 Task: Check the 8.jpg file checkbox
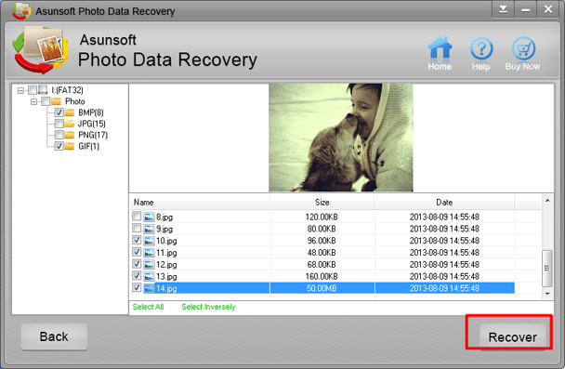137,216
